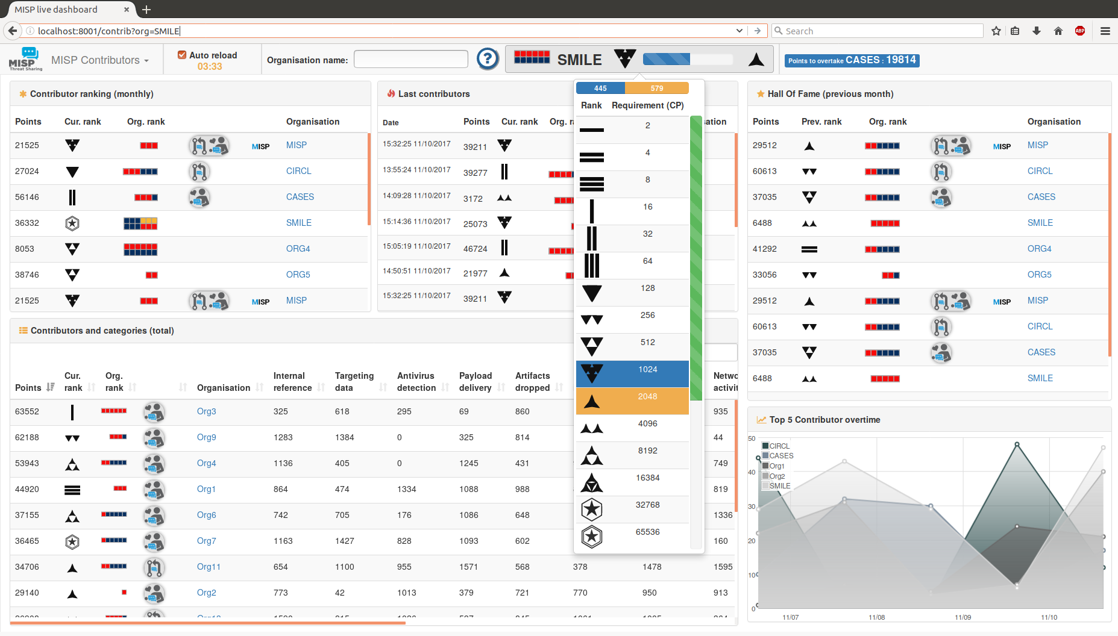Expand the address bar history dropdown arrow
The width and height of the screenshot is (1118, 636).
[x=740, y=30]
